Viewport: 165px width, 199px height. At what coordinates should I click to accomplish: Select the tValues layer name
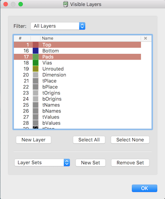point(51,117)
